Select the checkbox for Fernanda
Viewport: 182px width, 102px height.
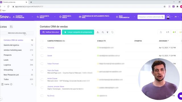coord(42,48)
